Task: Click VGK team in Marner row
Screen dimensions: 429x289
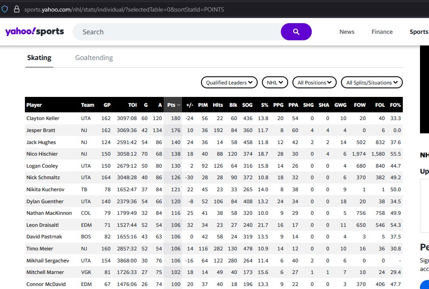Action: 86,272
